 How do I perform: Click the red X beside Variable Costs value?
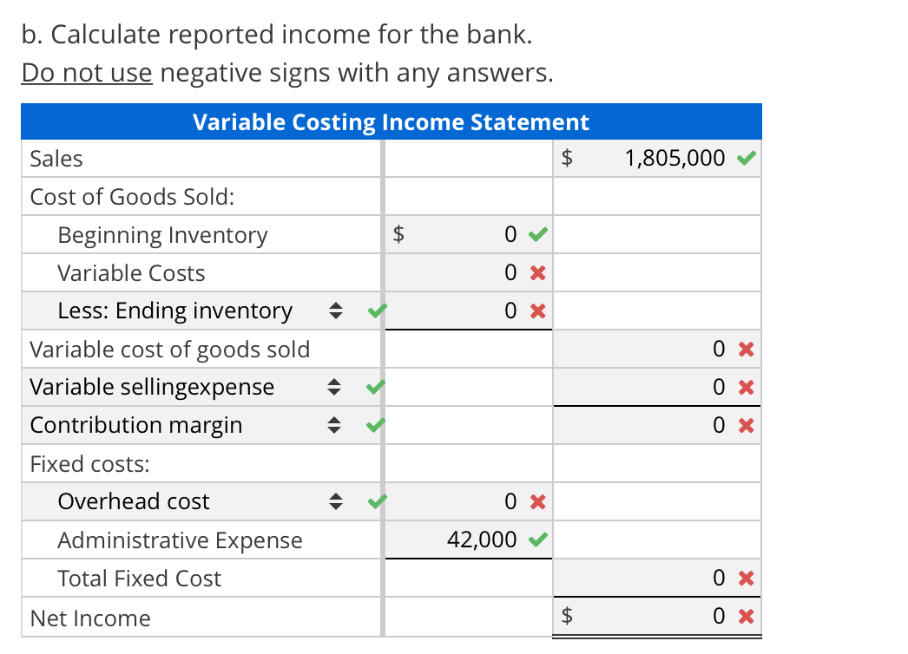538,272
